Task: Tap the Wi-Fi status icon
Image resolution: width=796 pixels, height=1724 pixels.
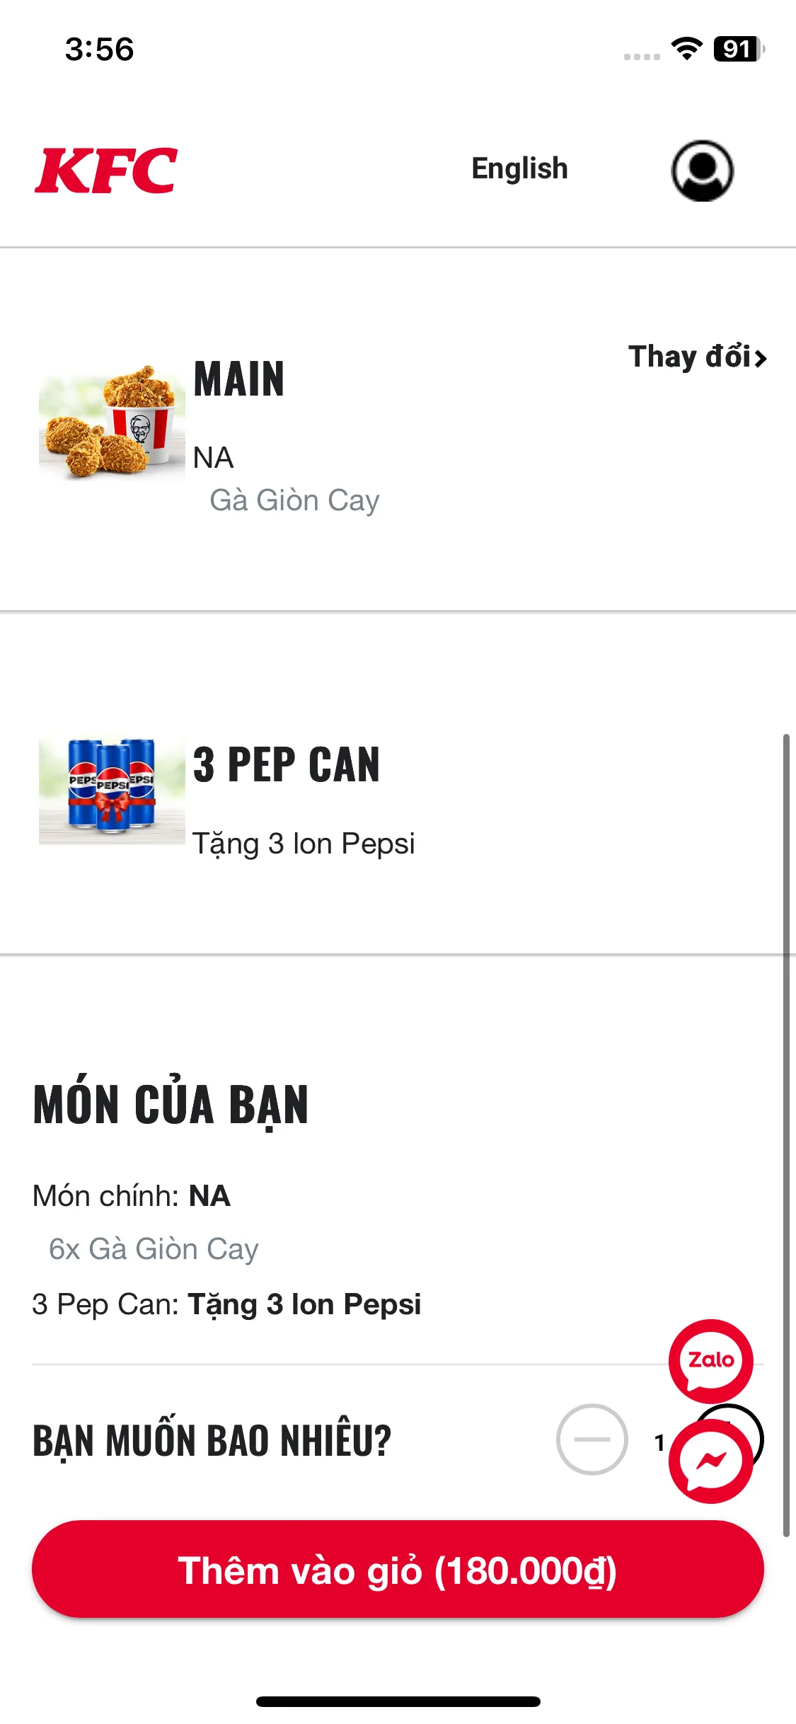Action: pyautogui.click(x=686, y=49)
